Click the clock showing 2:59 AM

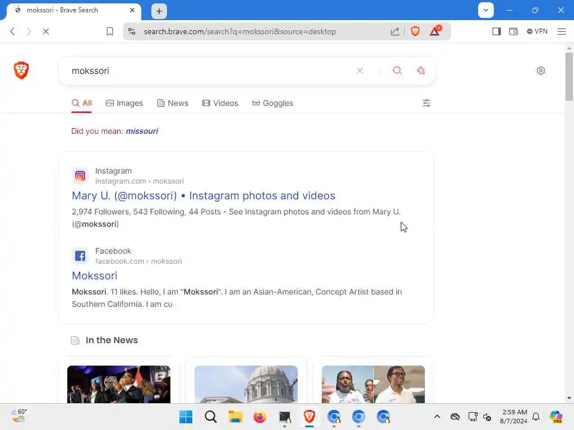514,417
